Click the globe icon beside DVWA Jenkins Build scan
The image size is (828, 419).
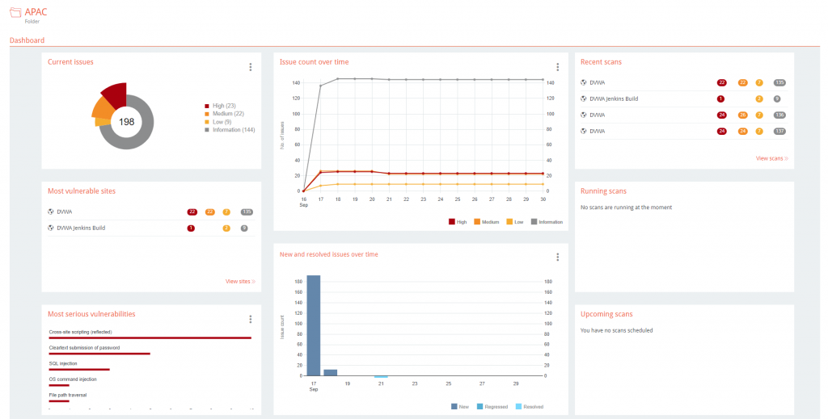point(584,98)
